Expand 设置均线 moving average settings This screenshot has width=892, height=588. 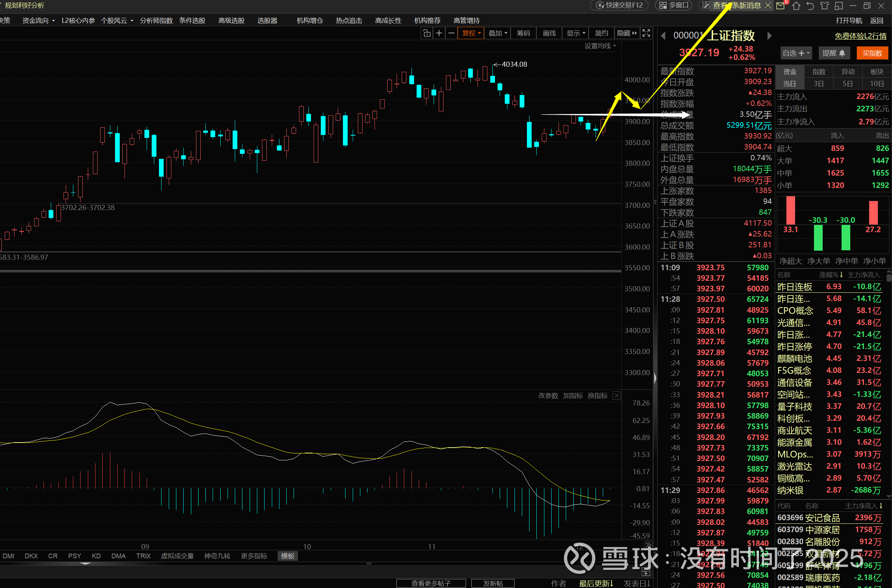600,46
